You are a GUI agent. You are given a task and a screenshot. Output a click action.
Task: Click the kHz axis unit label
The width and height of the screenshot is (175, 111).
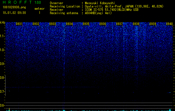pos(3,22)
